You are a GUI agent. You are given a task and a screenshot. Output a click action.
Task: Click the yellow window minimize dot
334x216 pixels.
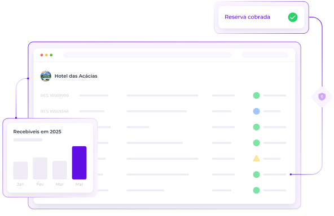point(46,55)
